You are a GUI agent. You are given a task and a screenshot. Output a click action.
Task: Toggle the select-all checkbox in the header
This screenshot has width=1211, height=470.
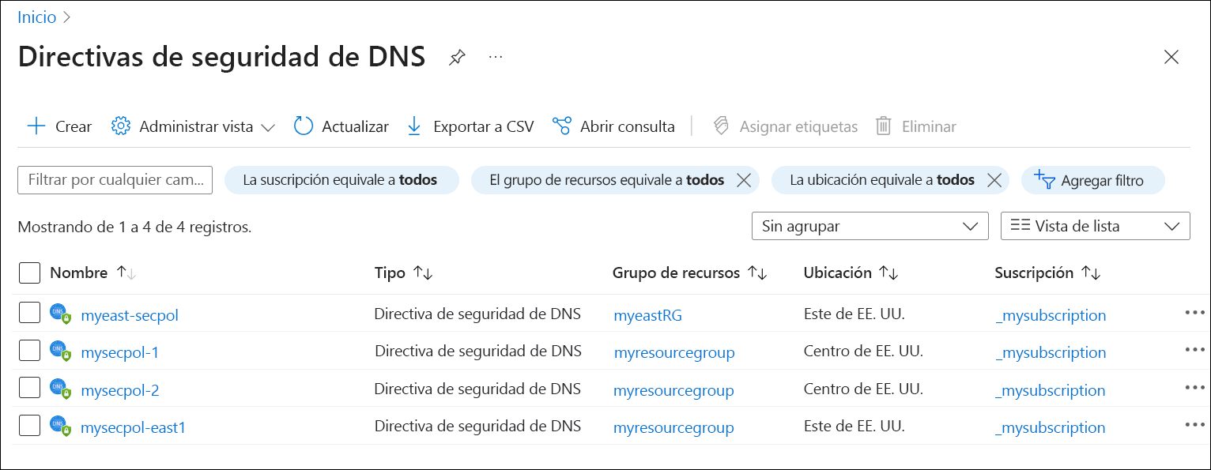(29, 273)
